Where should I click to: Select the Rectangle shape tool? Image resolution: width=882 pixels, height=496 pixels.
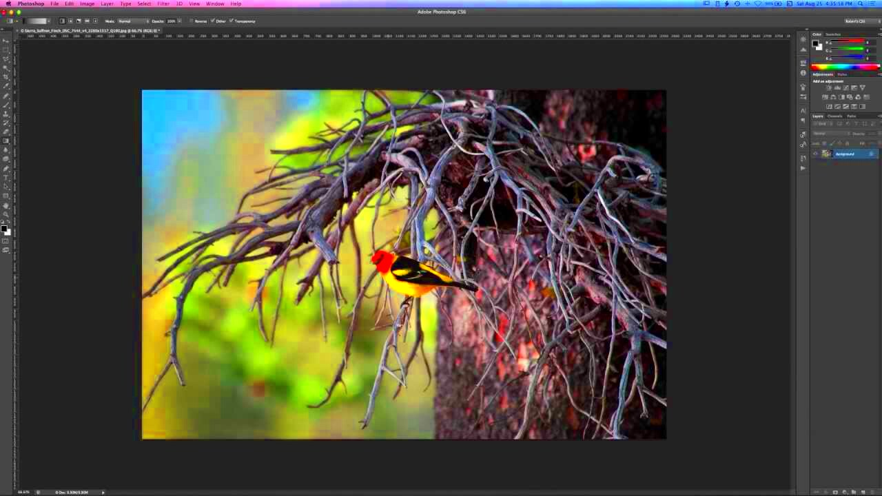[x=6, y=195]
